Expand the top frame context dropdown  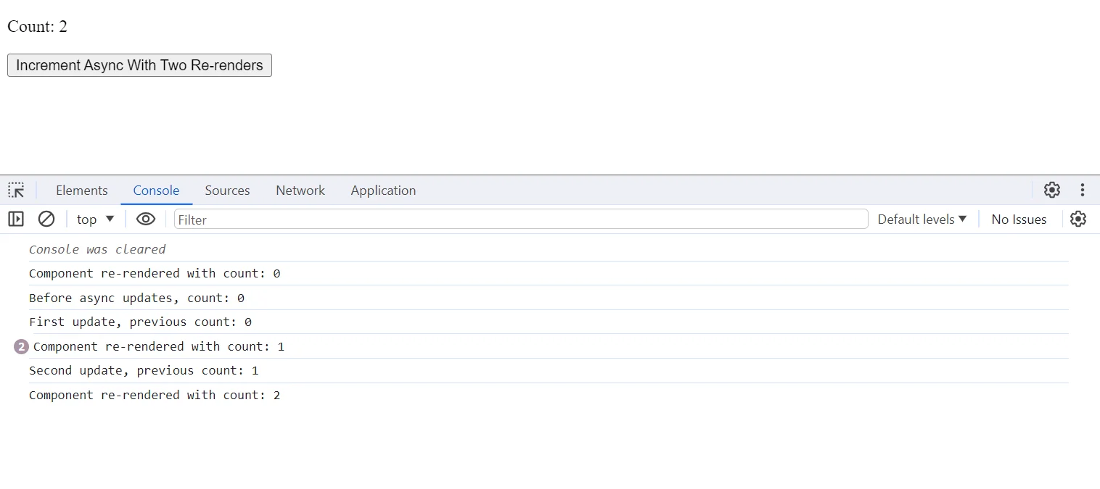click(x=94, y=219)
